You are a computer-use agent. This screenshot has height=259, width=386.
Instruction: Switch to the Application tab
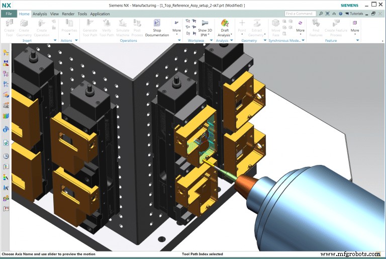[100, 14]
